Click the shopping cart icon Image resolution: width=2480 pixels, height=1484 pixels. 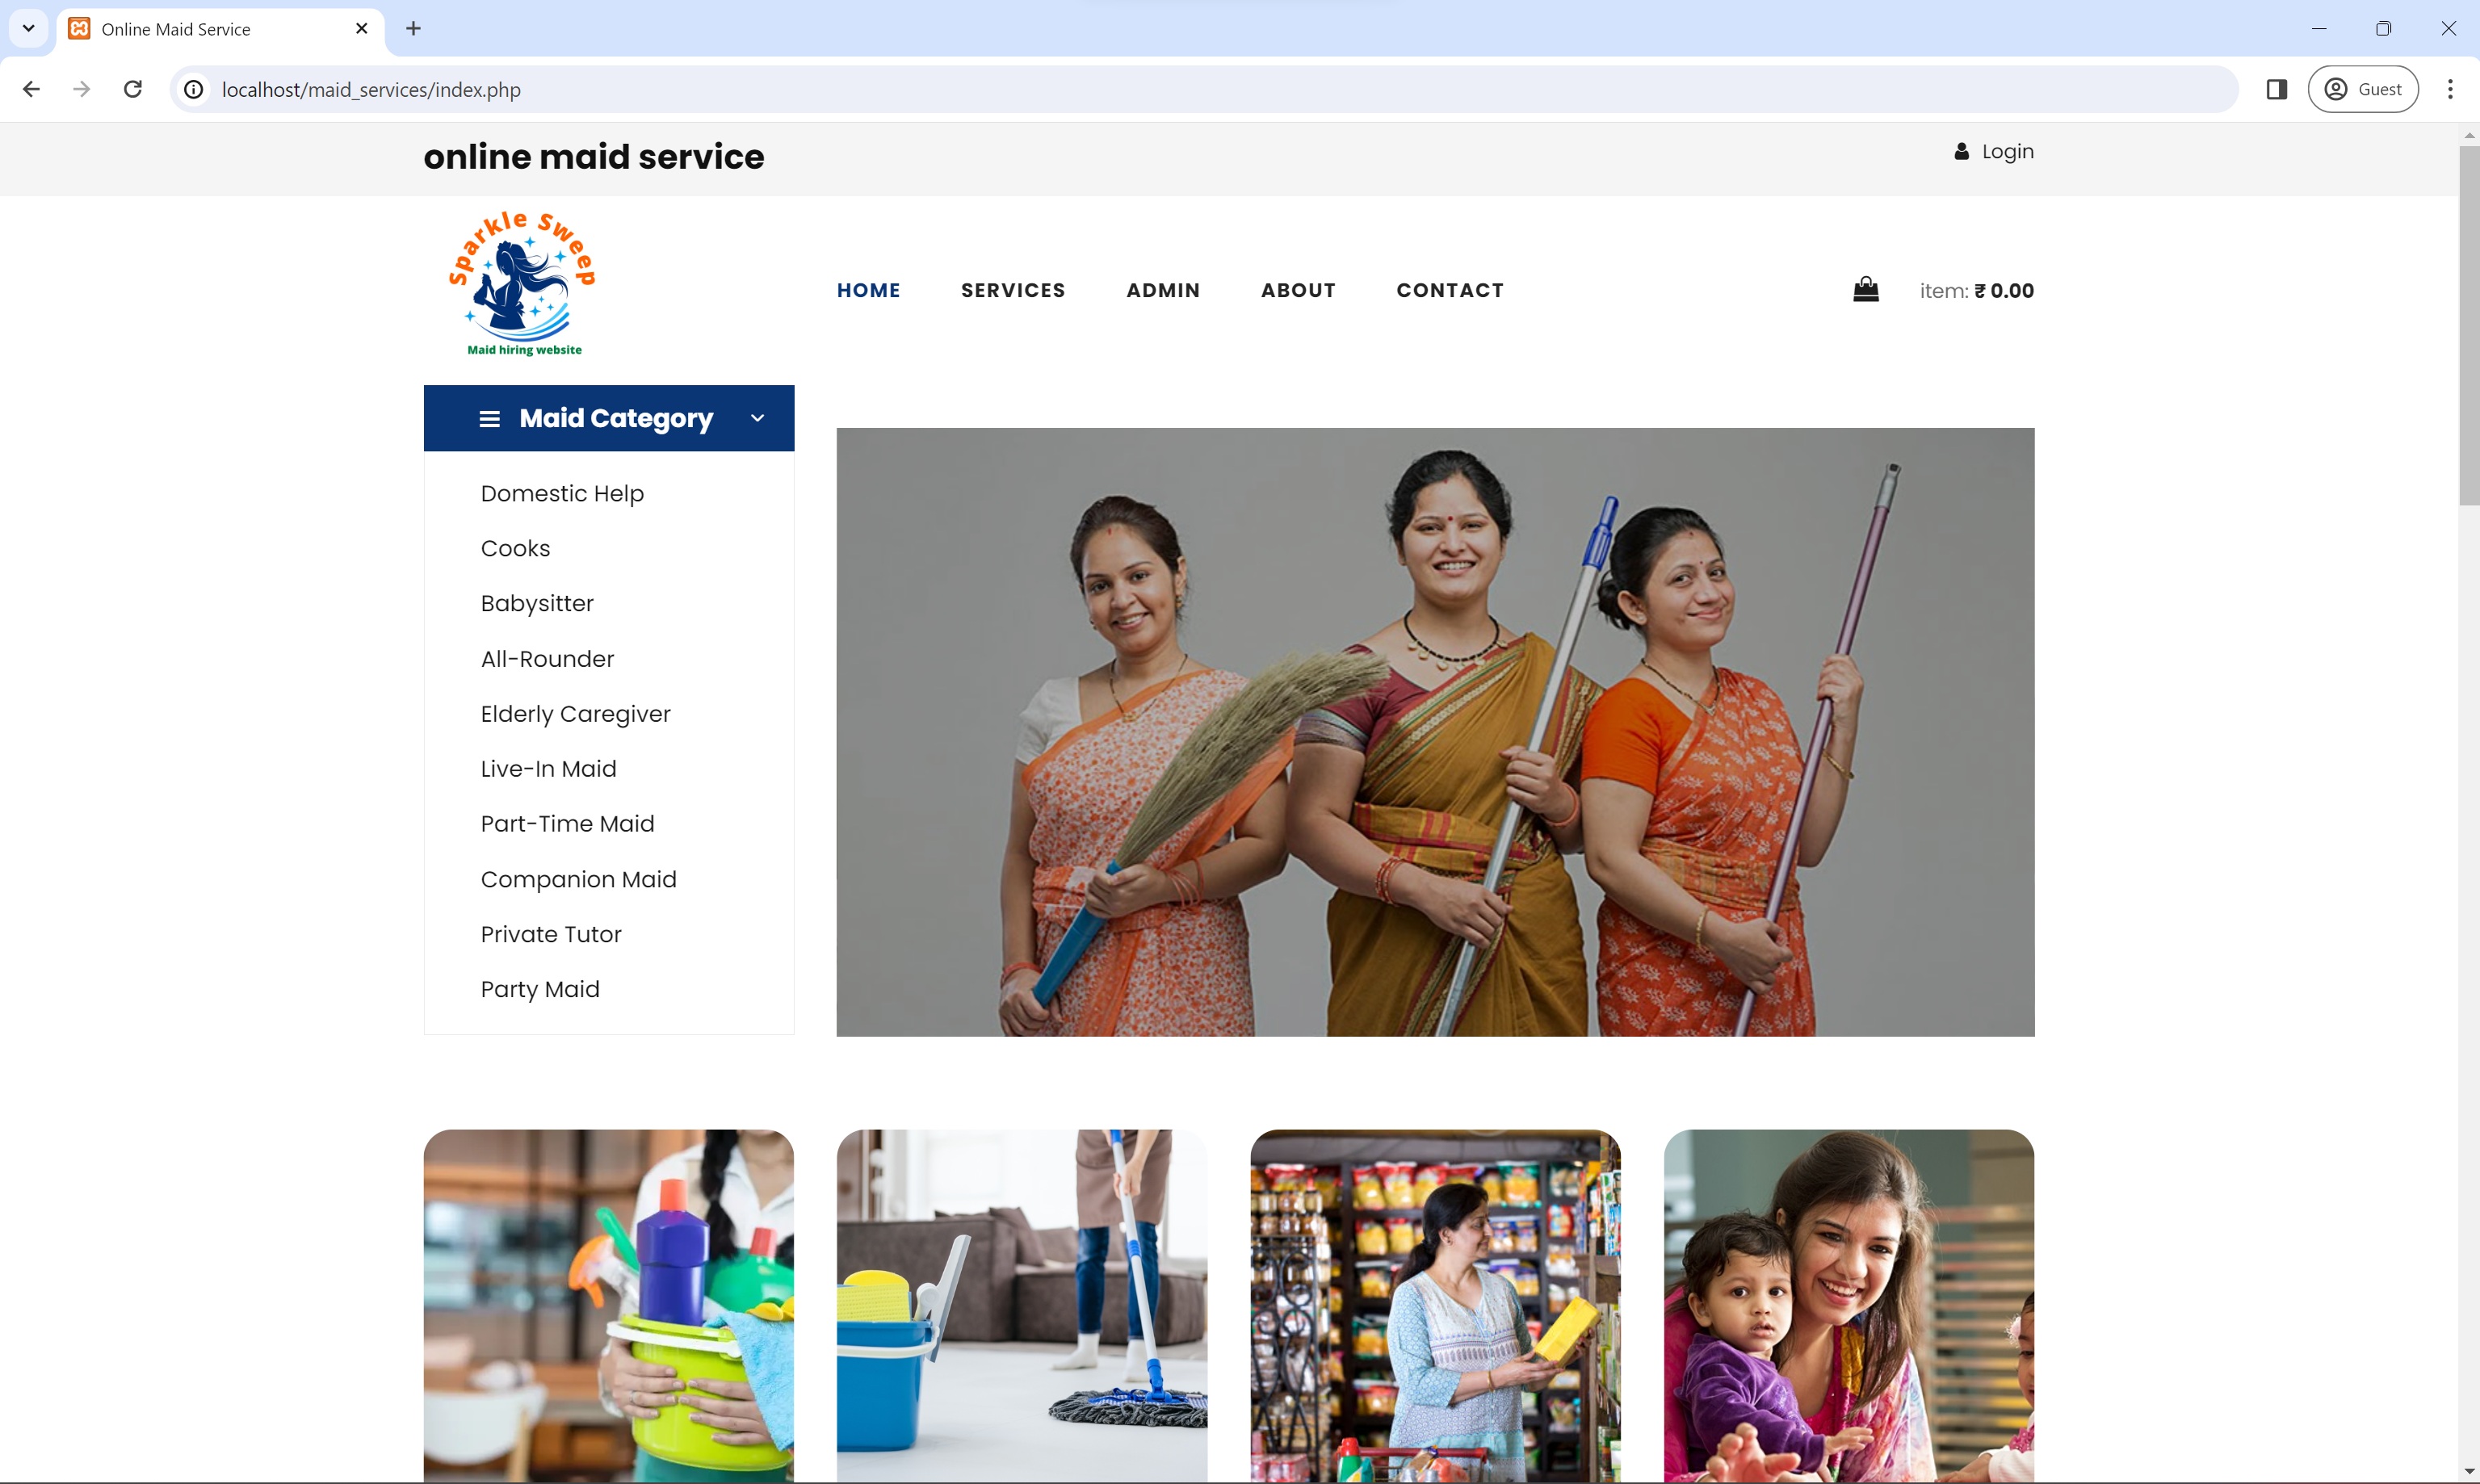point(1867,288)
